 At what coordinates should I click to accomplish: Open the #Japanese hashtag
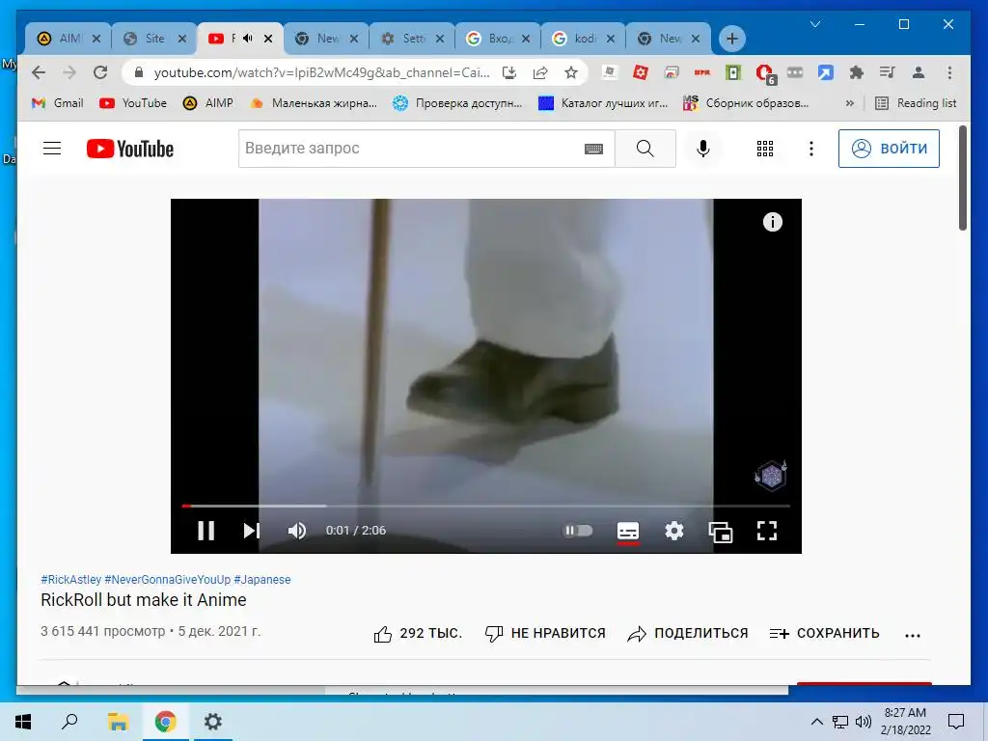click(x=262, y=580)
